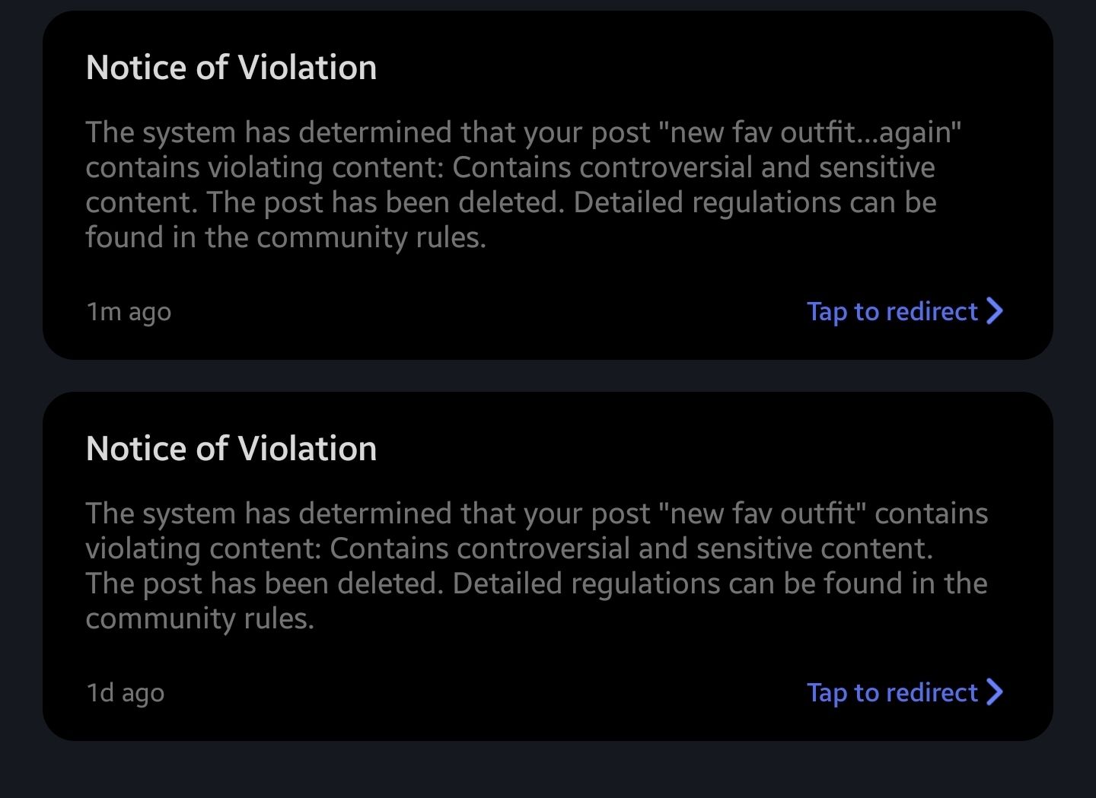Click "community rules" text in the 1d ago notice
The height and width of the screenshot is (798, 1096).
[x=199, y=618]
